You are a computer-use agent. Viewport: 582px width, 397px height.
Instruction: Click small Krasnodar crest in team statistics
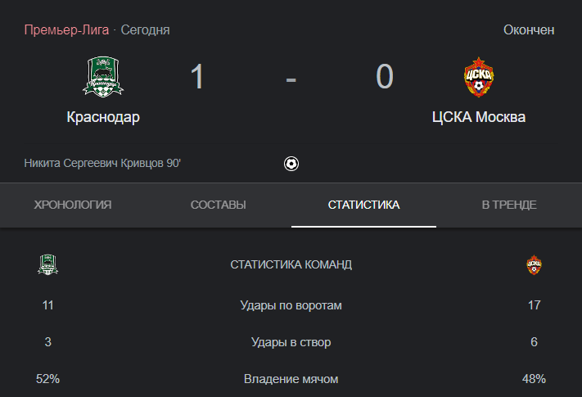[47, 264]
